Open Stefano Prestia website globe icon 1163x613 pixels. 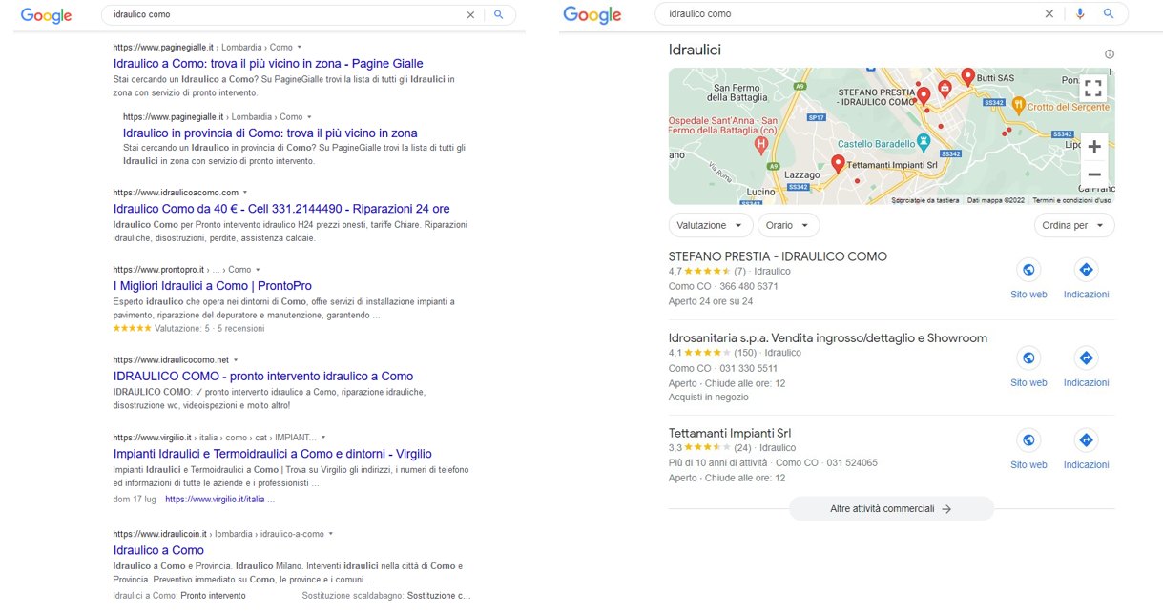click(x=1028, y=270)
